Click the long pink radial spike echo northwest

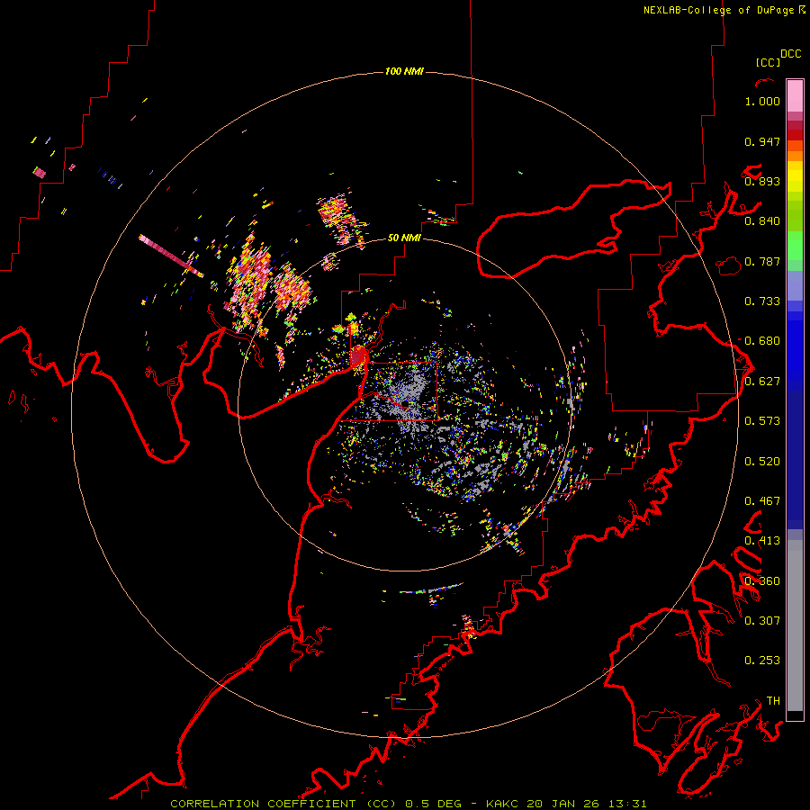click(171, 256)
